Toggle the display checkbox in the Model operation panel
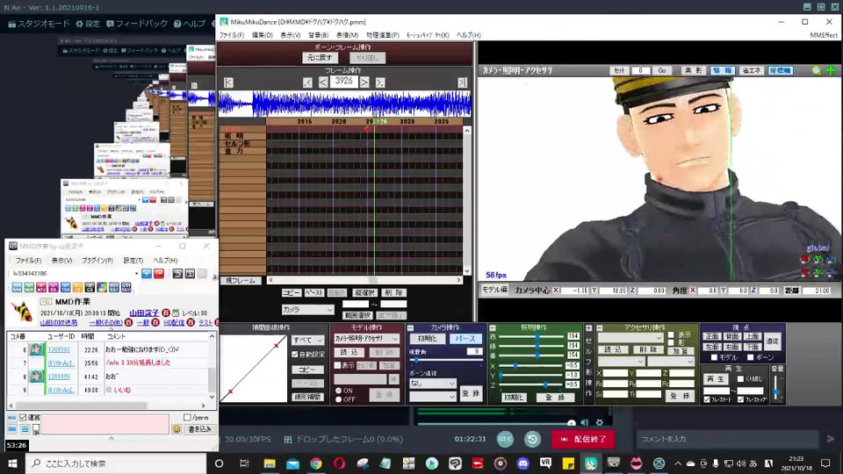This screenshot has width=843, height=474. click(337, 365)
